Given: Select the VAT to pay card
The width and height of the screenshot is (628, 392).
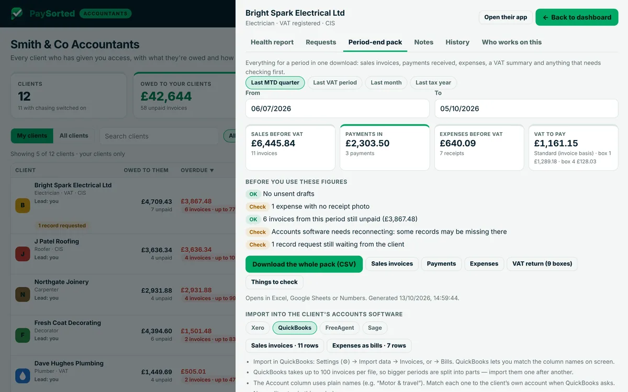Looking at the screenshot, I should (574, 147).
